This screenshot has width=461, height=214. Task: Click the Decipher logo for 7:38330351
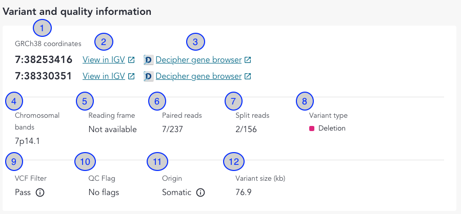click(148, 76)
